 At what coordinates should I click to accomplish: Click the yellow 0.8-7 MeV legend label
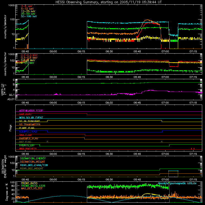28,60
